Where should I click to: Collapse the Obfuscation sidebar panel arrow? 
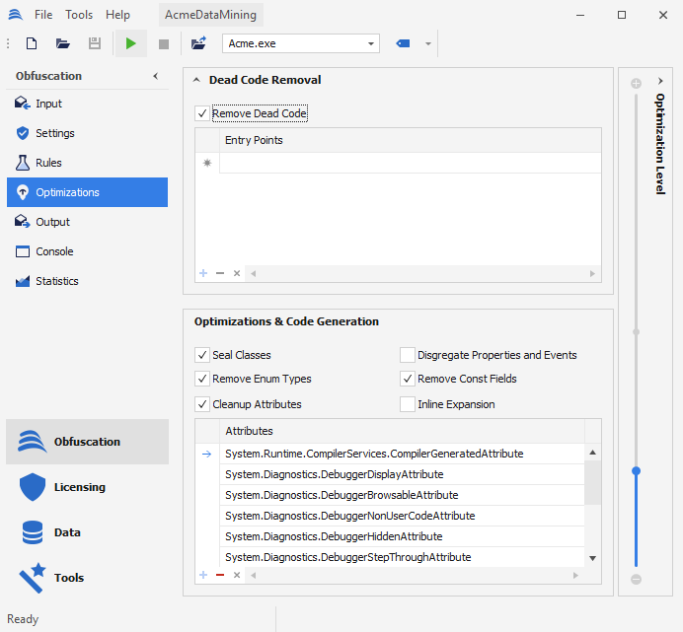pyautogui.click(x=155, y=76)
